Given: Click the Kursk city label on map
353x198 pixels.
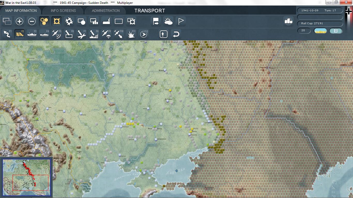Looking at the screenshot, I should pyautogui.click(x=161, y=70).
